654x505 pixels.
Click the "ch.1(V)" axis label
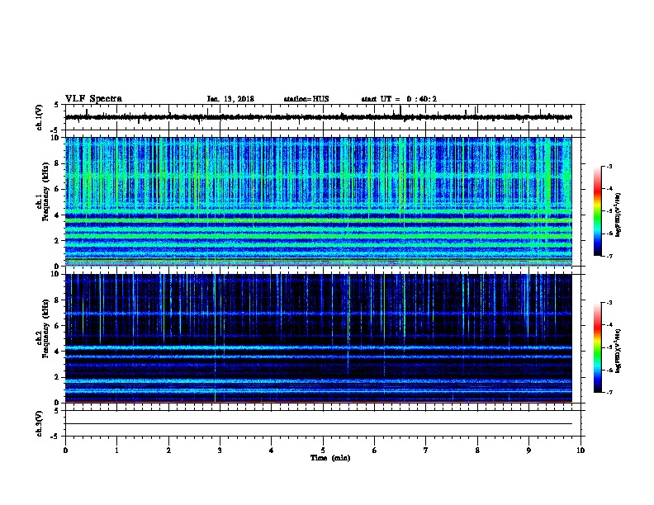point(39,117)
